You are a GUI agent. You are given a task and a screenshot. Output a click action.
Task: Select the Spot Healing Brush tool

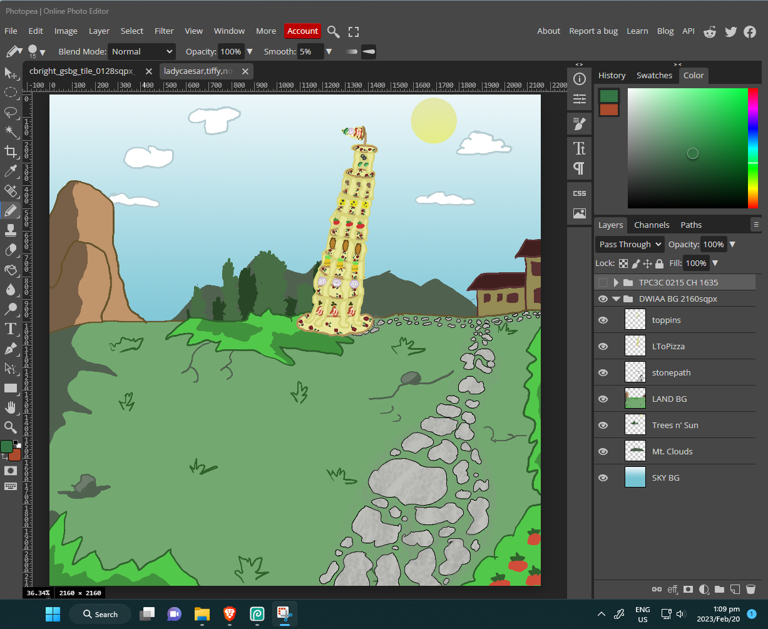[x=11, y=190]
